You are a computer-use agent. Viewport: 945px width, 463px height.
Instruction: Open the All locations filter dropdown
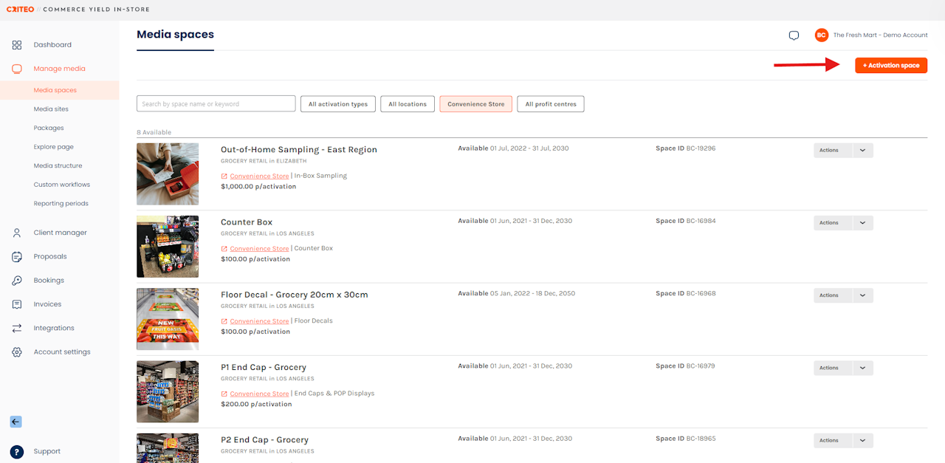(x=408, y=104)
